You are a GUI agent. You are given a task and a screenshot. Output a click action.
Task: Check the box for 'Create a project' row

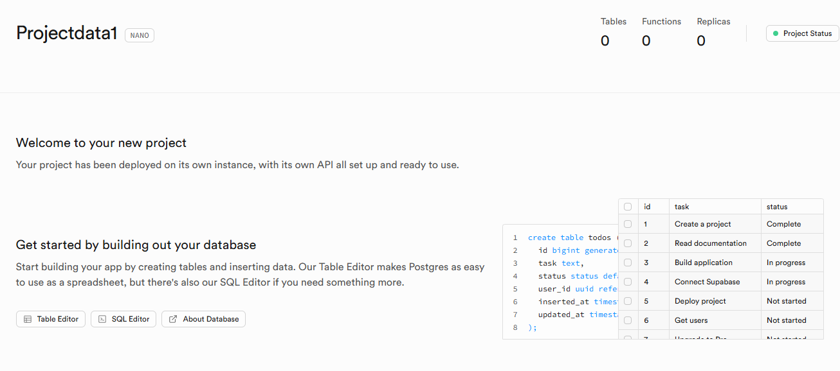(x=628, y=224)
